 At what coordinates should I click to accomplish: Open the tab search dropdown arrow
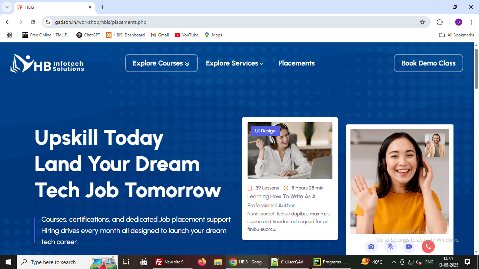[x=7, y=7]
